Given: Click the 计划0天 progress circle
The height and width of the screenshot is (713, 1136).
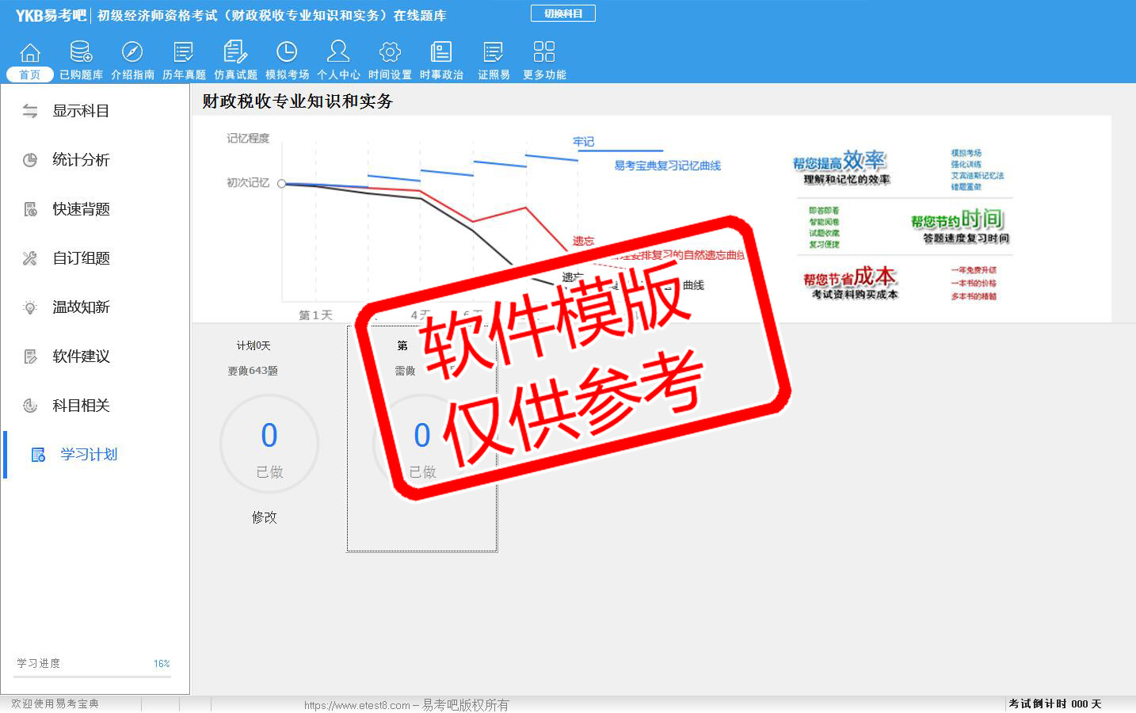Looking at the screenshot, I should pos(269,444).
